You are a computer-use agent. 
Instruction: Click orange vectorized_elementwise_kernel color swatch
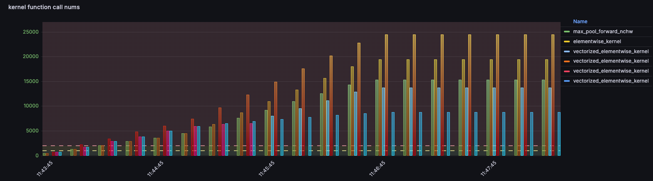tap(566, 61)
